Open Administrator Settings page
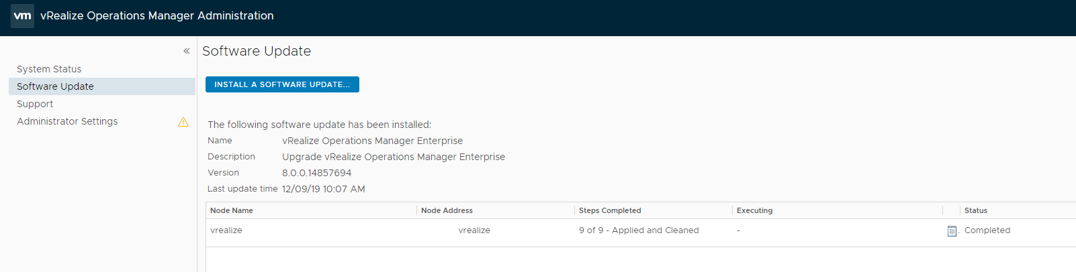This screenshot has width=1076, height=272. click(x=67, y=121)
